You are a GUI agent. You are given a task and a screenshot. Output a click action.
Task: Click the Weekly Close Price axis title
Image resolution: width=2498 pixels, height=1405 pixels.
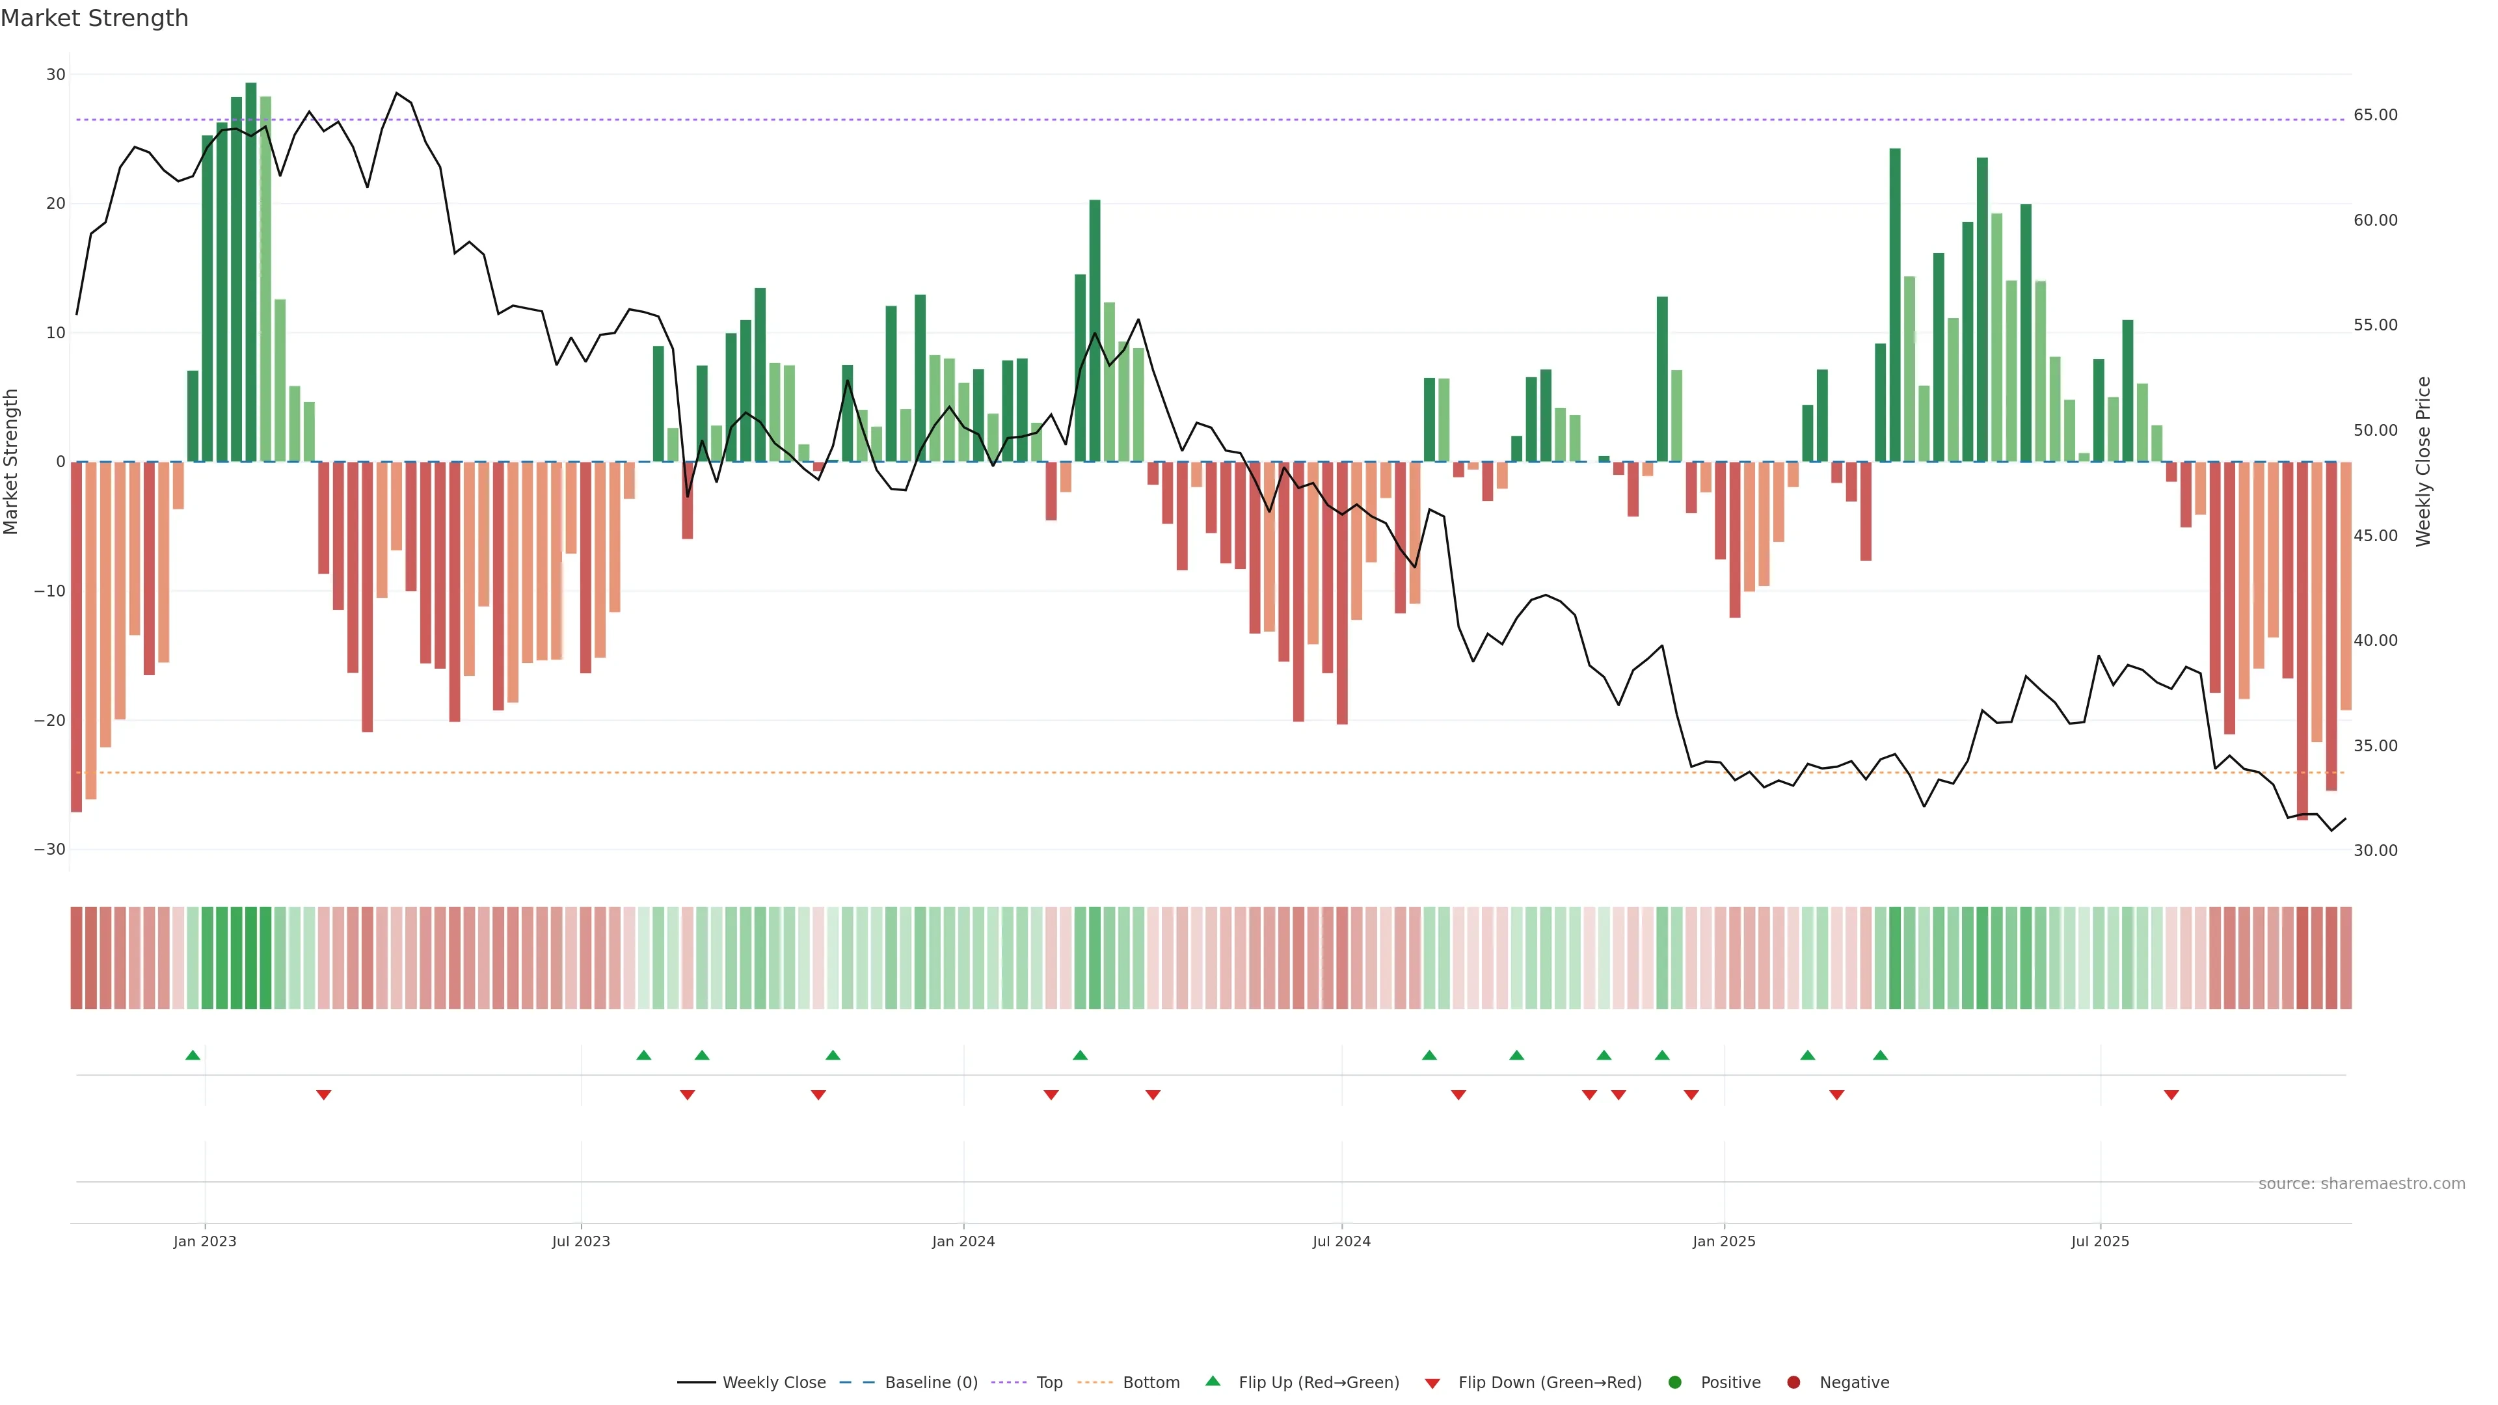click(x=2423, y=462)
